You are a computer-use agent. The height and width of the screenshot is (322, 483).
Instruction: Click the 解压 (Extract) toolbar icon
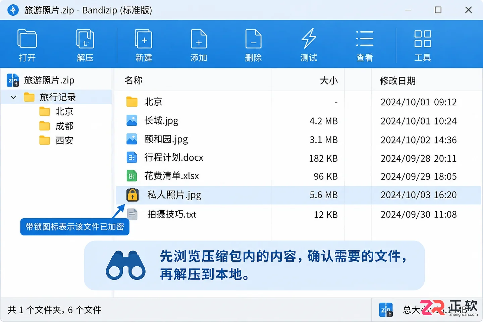[85, 39]
